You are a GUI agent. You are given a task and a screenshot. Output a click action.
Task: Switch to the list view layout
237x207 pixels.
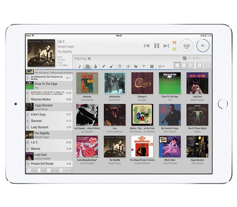[191, 65]
